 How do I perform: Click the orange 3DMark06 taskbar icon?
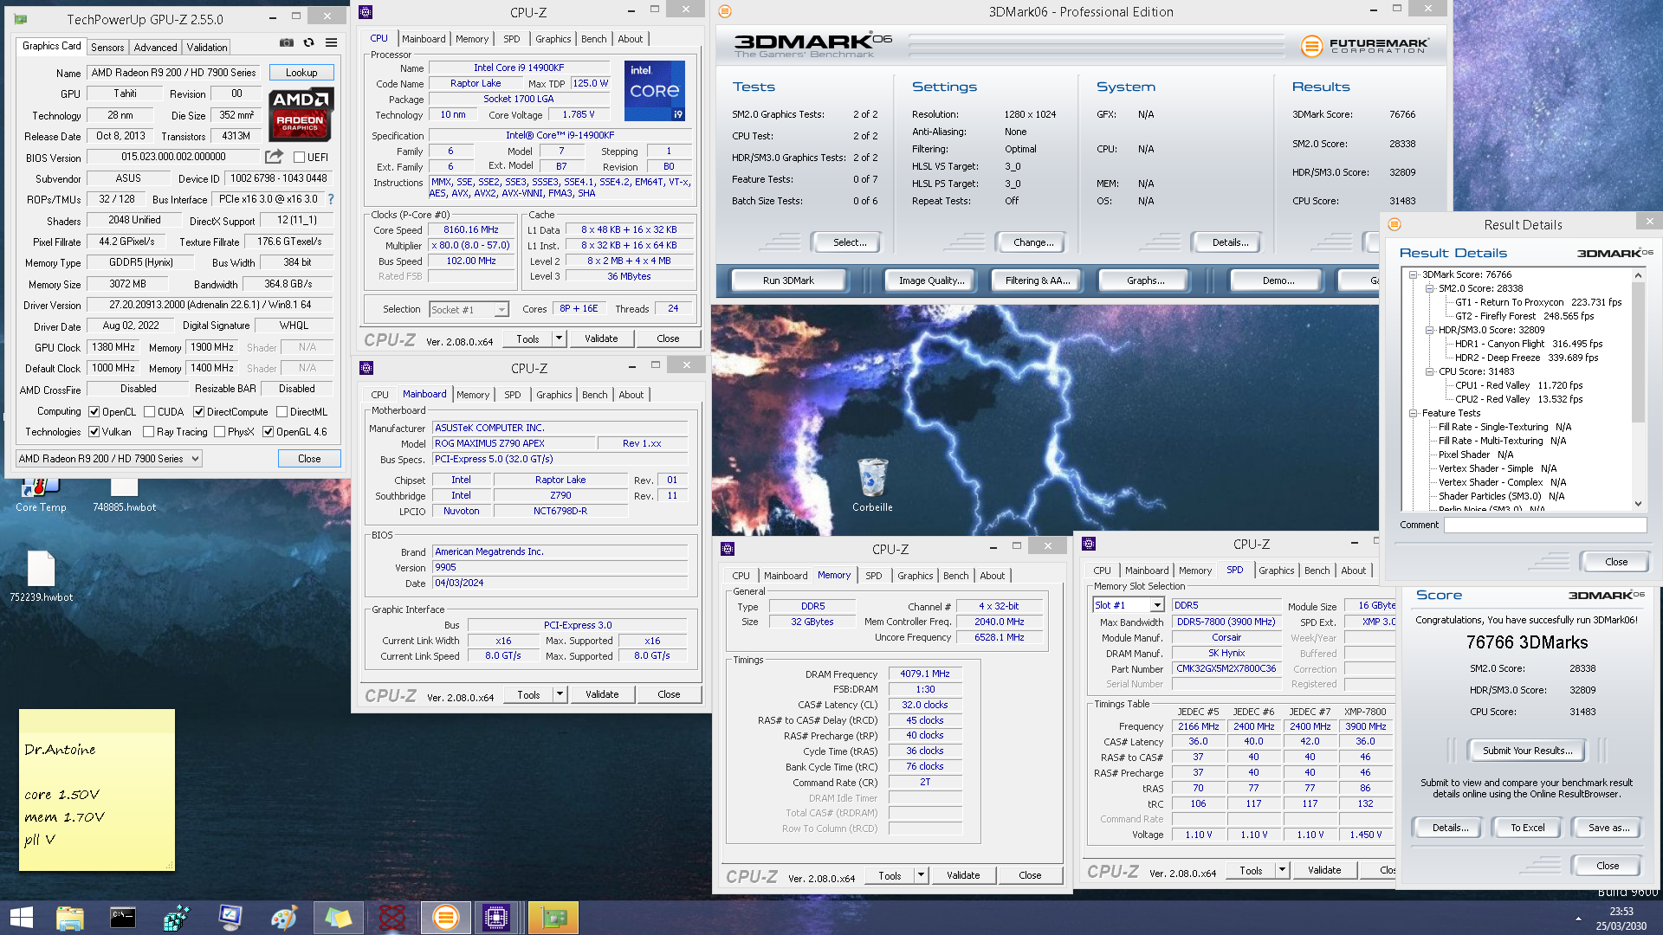445,918
